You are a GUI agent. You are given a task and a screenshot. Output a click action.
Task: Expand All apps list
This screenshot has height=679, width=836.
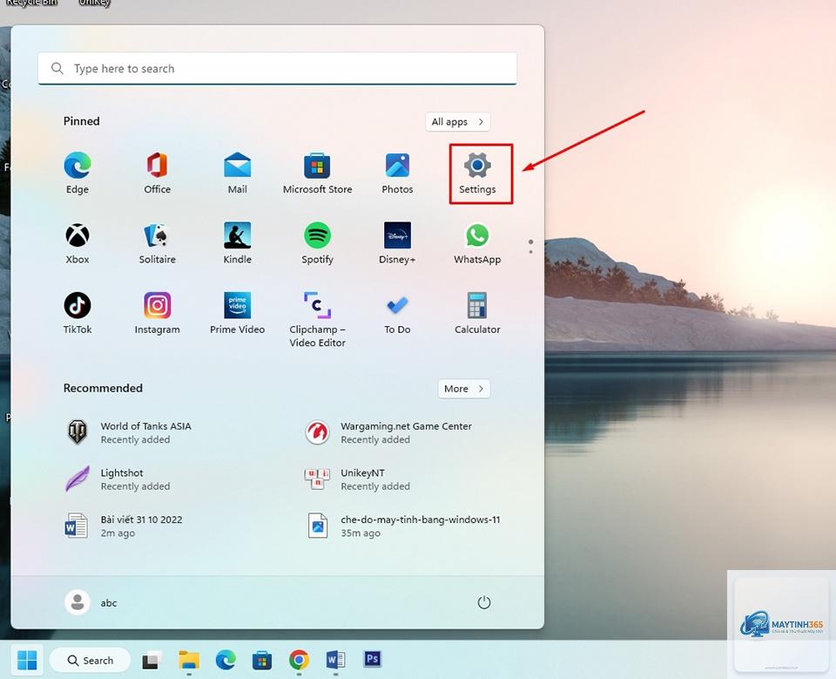coord(457,122)
